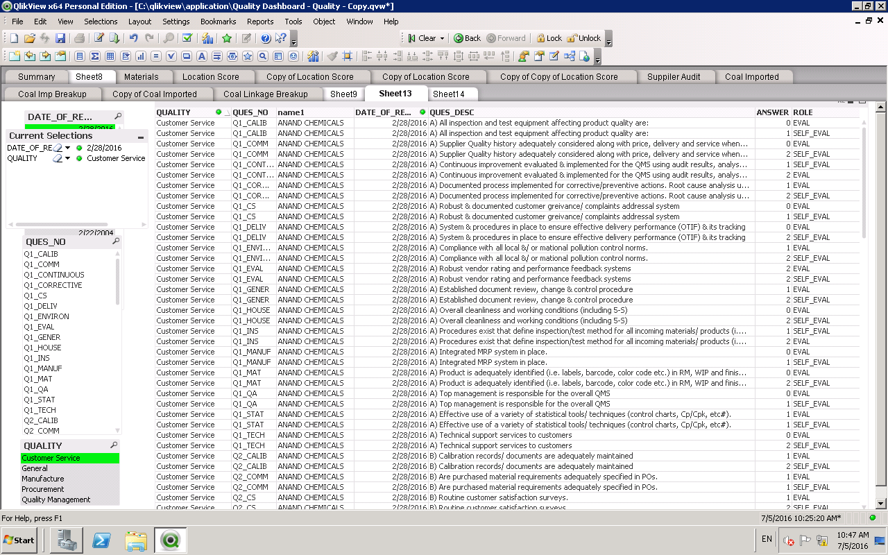Add a bookmark via star icon
The width and height of the screenshot is (888, 555).
pos(227,38)
